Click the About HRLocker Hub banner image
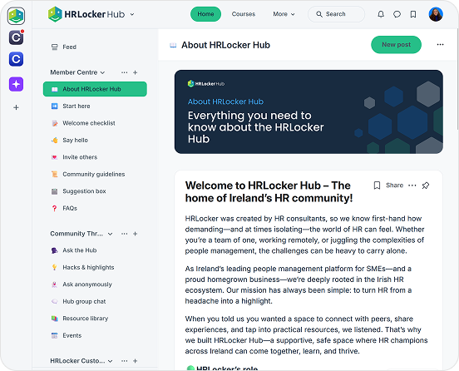 pyautogui.click(x=308, y=111)
